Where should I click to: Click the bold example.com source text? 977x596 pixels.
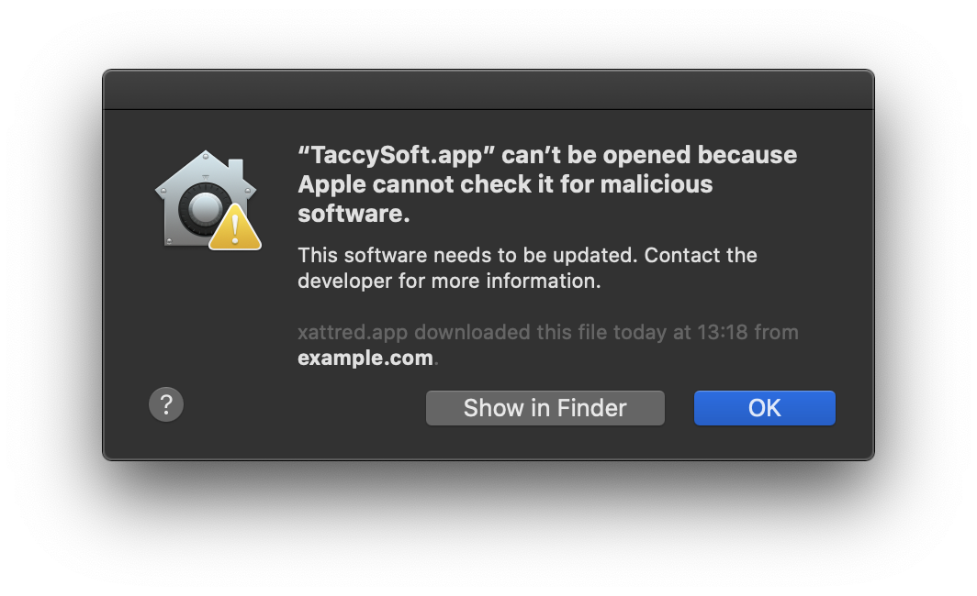[365, 358]
